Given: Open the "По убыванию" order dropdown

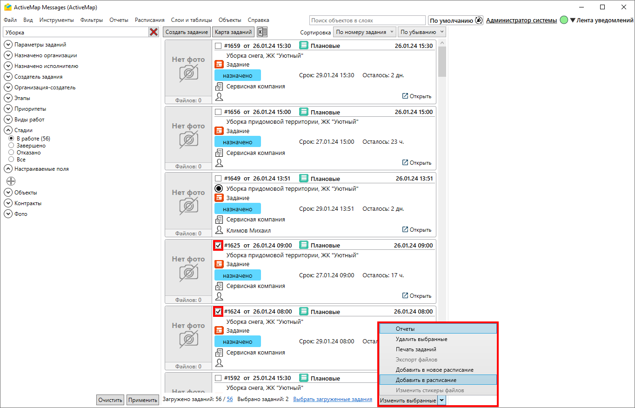Looking at the screenshot, I should [422, 32].
